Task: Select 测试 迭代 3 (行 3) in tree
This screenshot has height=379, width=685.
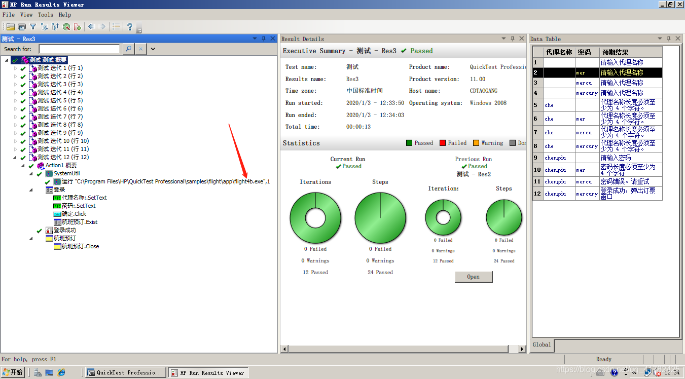Action: (60, 85)
